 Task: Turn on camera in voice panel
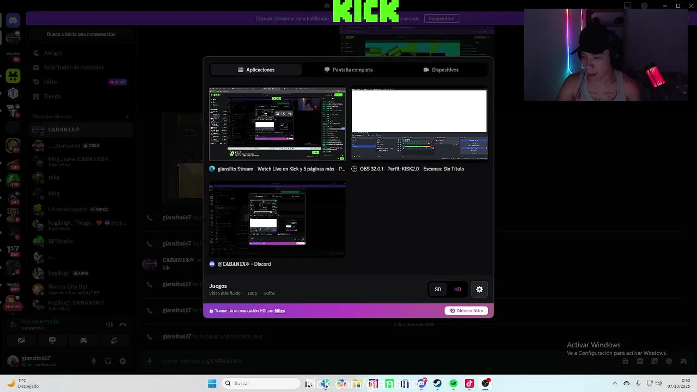21,341
